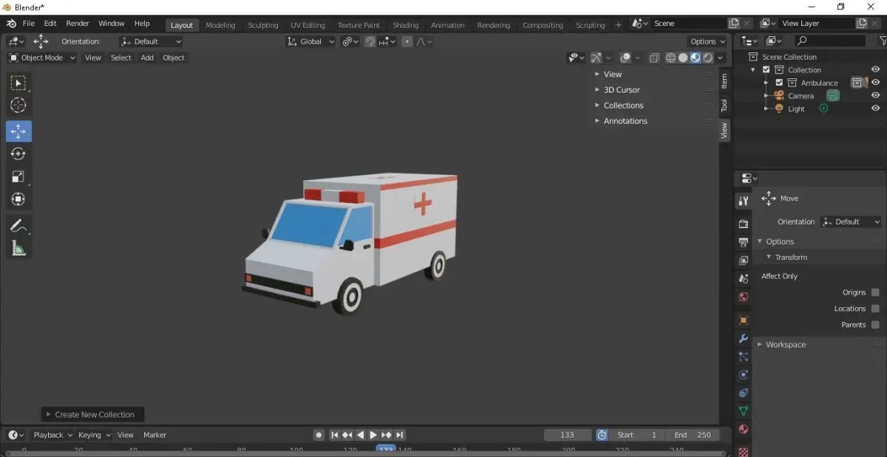Switch to rendered viewport shading
887x457 pixels.
(708, 58)
